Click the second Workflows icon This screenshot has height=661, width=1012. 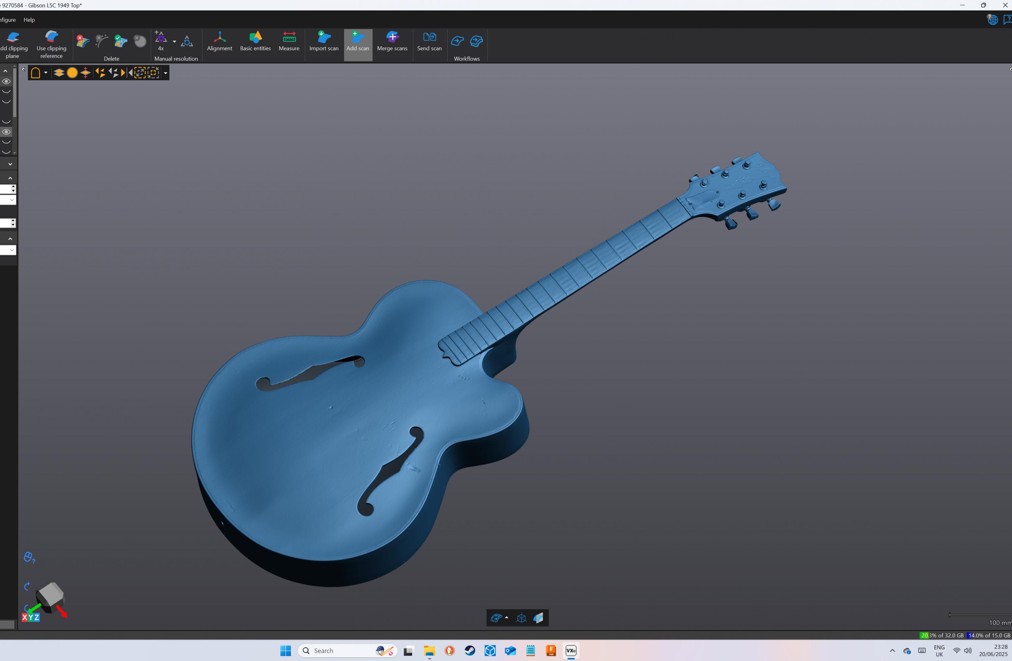(x=476, y=41)
